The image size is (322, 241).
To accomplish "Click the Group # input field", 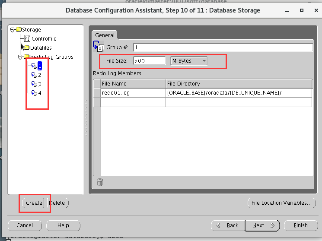I will (223, 48).
